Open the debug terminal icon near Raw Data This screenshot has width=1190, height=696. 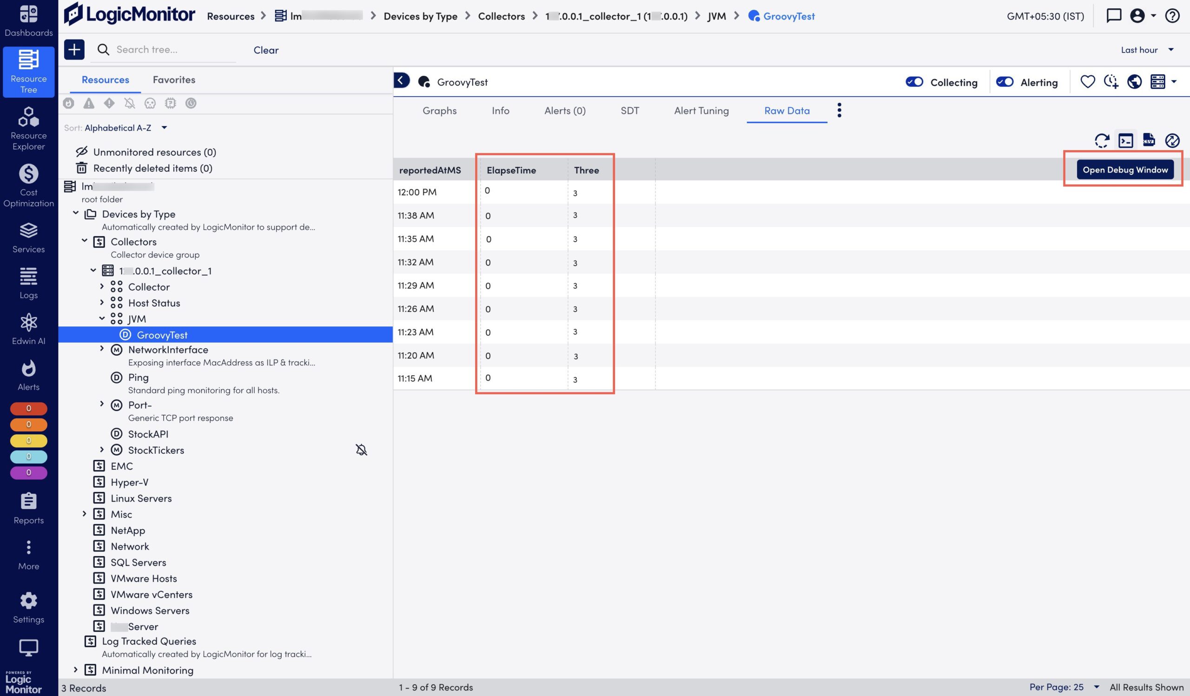1126,140
